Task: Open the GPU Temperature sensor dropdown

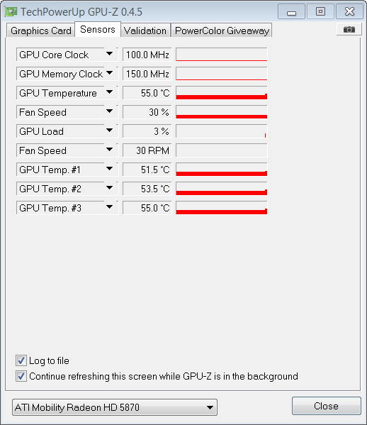Action: pyautogui.click(x=109, y=92)
